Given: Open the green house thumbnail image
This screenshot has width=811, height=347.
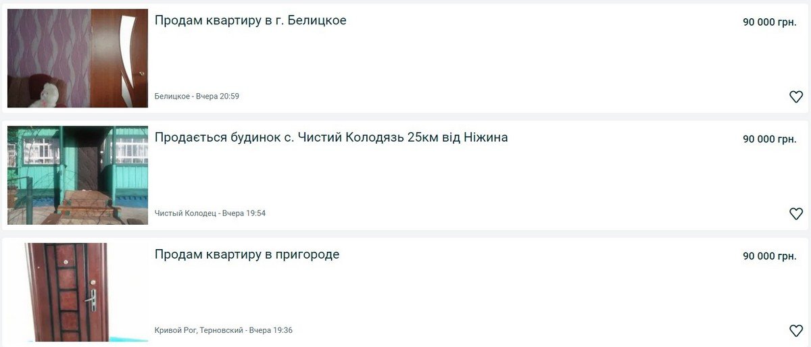Looking at the screenshot, I should [x=78, y=175].
